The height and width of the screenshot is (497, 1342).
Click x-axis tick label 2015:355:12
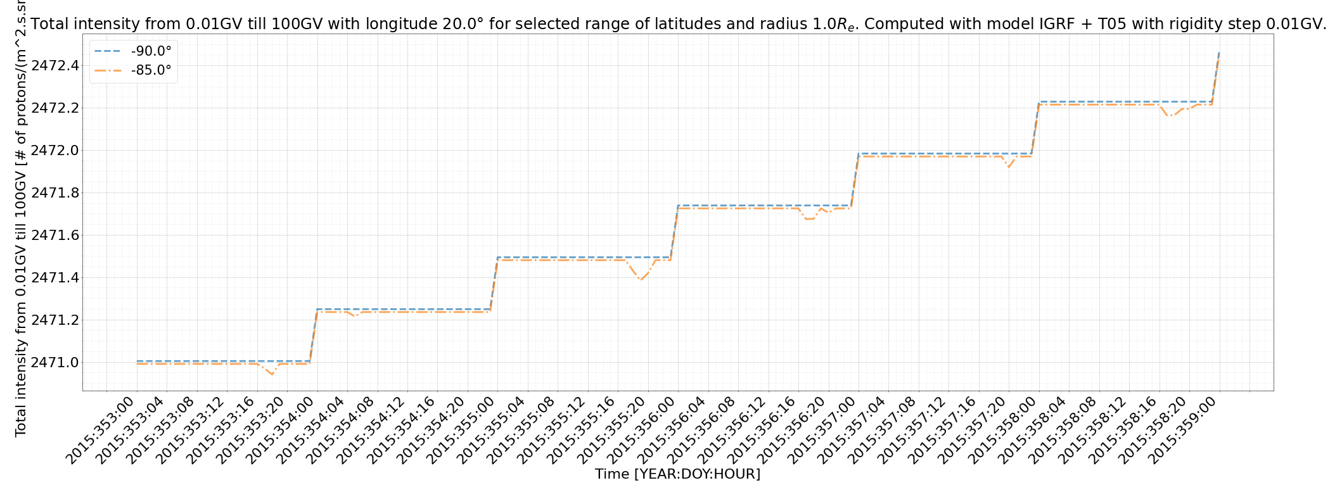(x=552, y=431)
